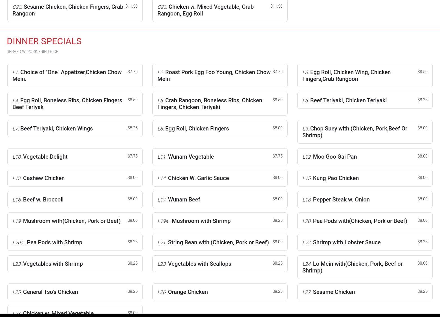Pick L20a Pea Pods with Shrimp
The image size is (440, 317).
[75, 242]
